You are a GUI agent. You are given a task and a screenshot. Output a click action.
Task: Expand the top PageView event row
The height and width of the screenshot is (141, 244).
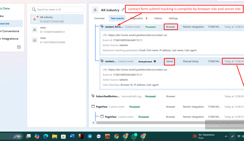pos(167,107)
